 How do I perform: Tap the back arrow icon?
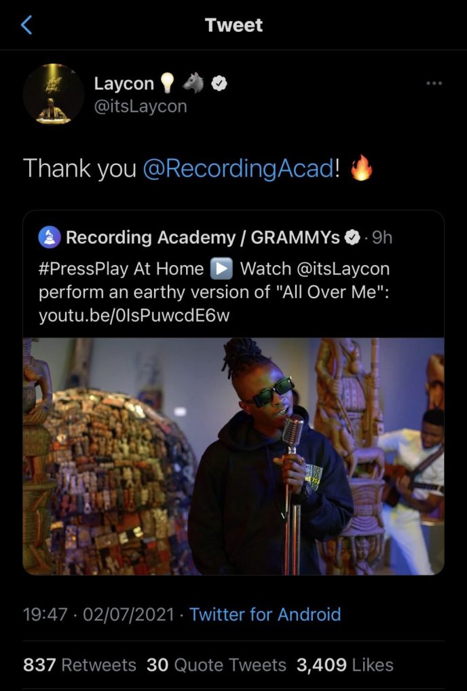click(26, 24)
